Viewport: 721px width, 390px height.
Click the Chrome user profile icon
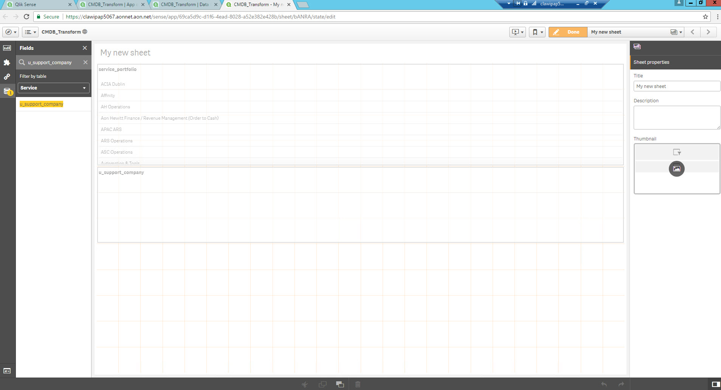(679, 3)
